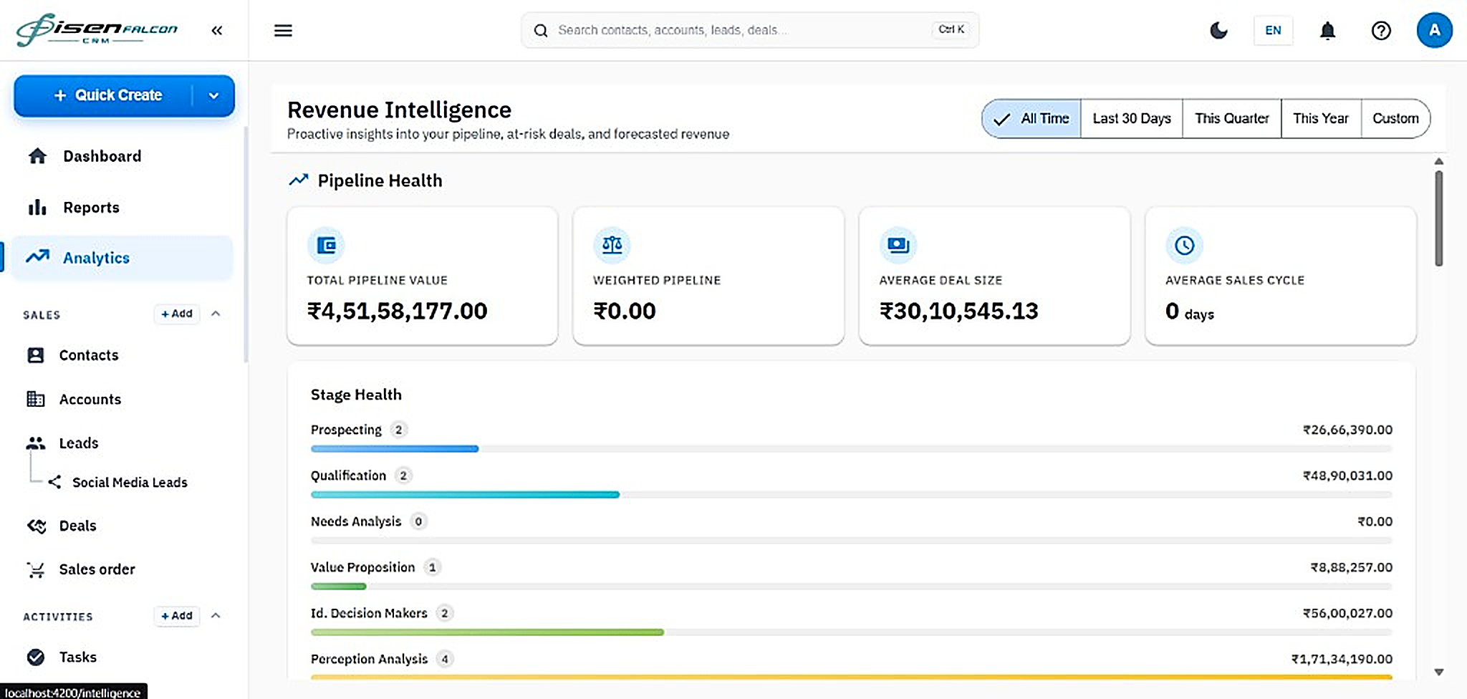The width and height of the screenshot is (1467, 699).
Task: Click Prospecting stage progress bar
Action: coord(852,449)
